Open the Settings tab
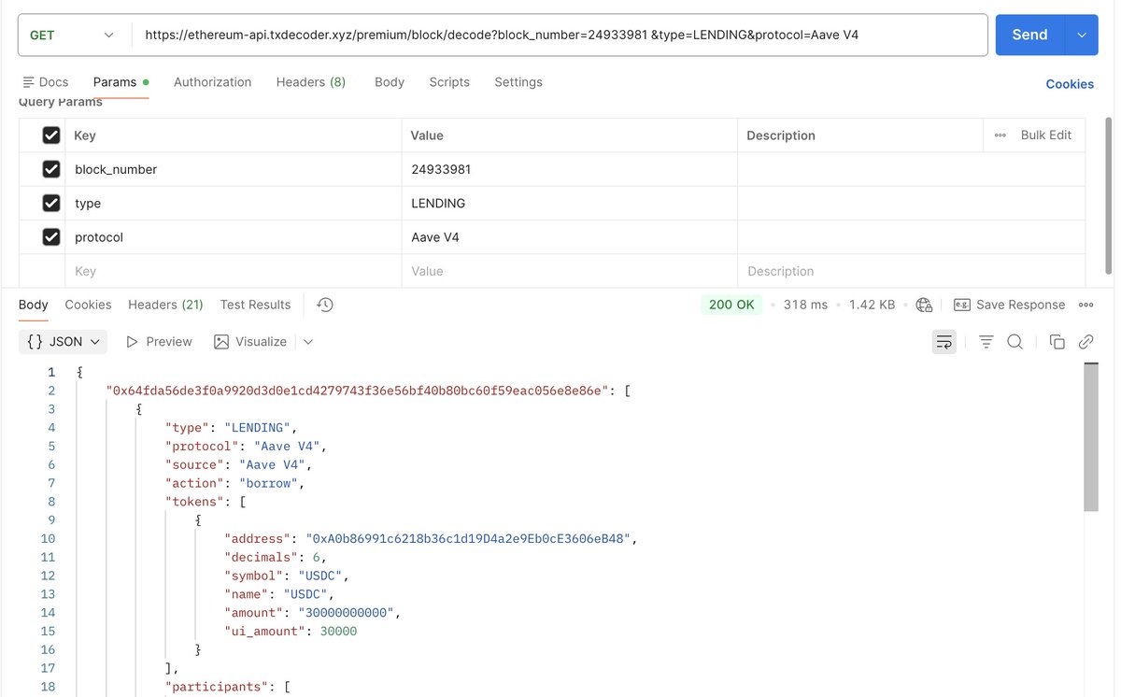The image size is (1121, 697). click(518, 82)
